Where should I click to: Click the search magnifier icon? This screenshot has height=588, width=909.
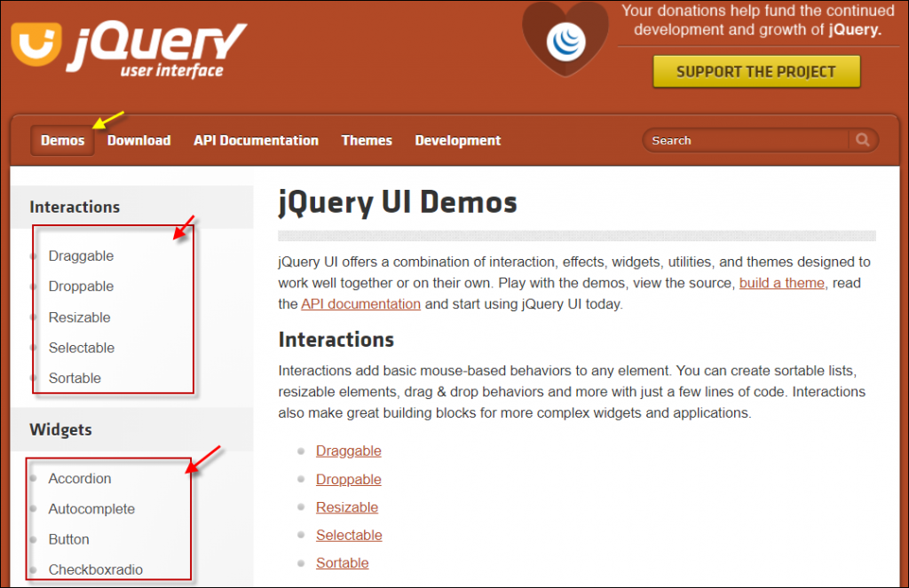863,139
